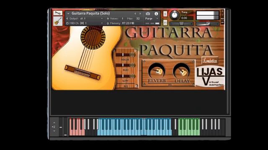Click the Max voices value 32
The width and height of the screenshot is (268, 150).
(x=138, y=18)
